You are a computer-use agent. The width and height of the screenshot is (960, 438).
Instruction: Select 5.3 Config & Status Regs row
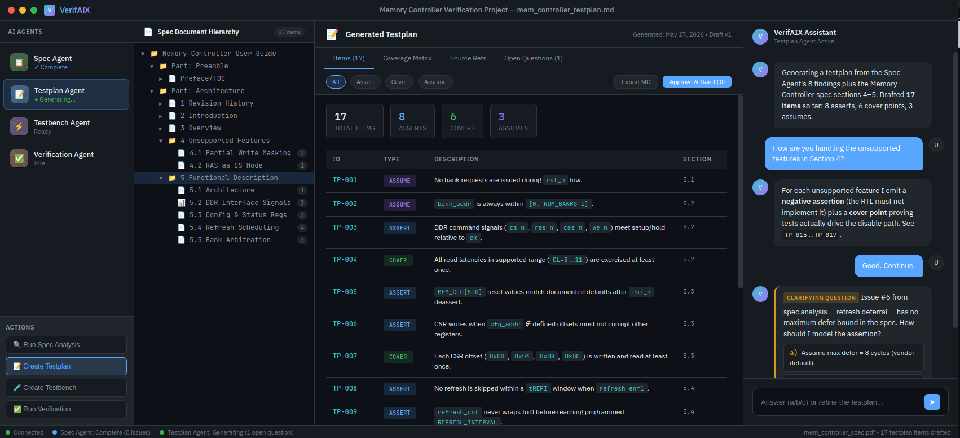(224, 215)
